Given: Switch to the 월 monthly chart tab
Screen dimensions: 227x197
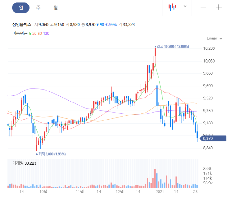Looking at the screenshot, I should pos(56,8).
